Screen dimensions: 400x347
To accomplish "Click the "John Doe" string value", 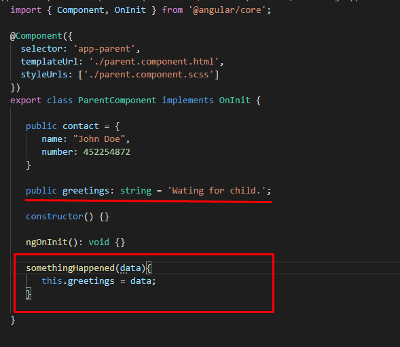I will (99, 139).
